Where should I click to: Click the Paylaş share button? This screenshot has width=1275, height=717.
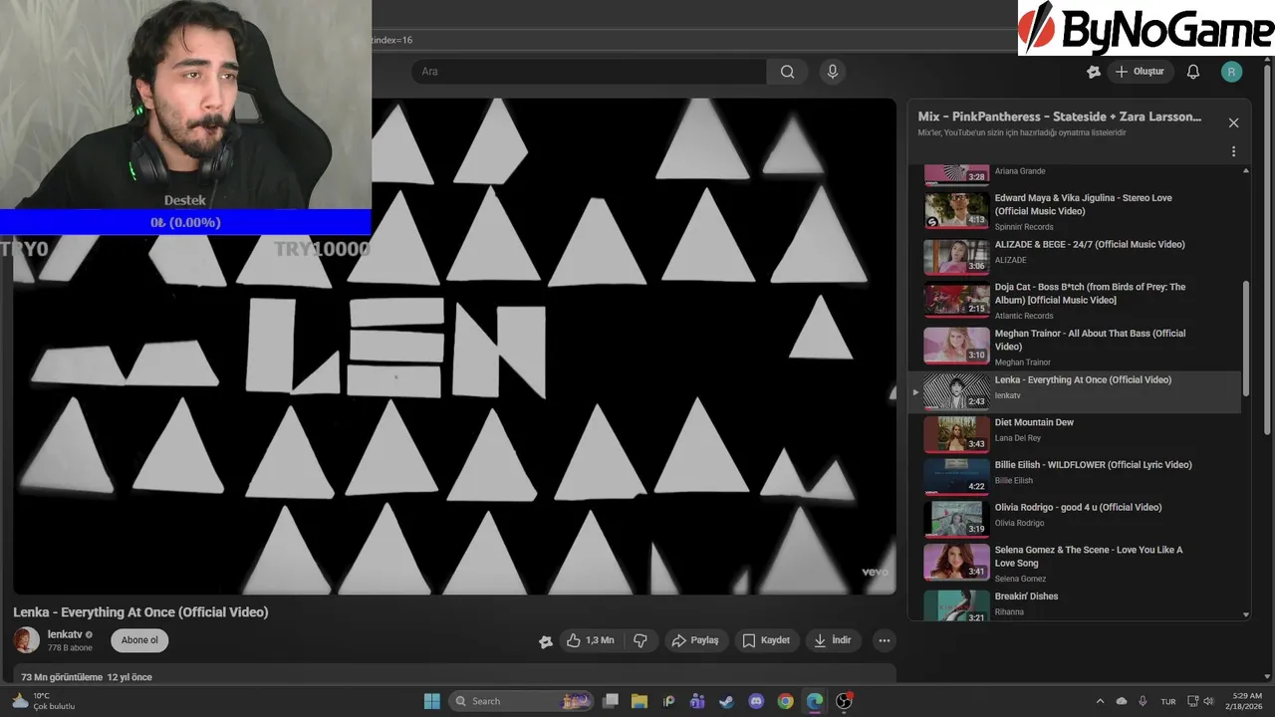[x=695, y=640]
